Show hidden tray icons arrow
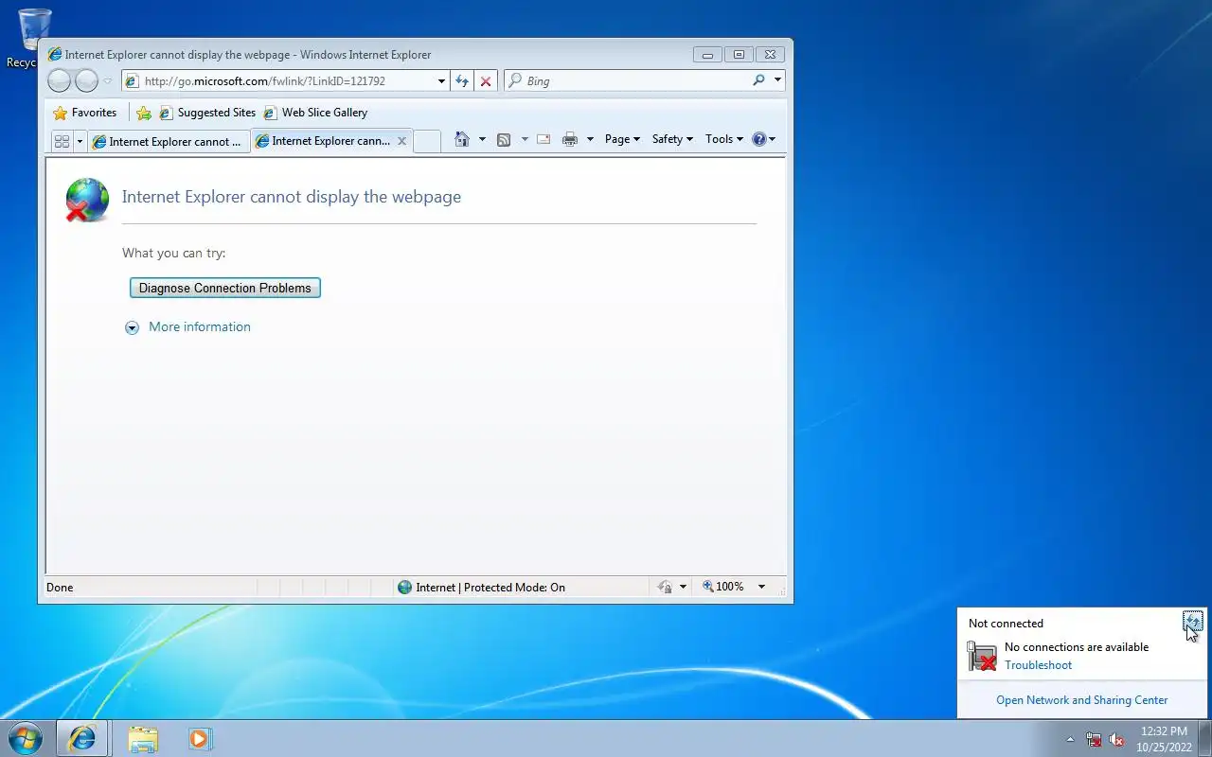 [1071, 739]
